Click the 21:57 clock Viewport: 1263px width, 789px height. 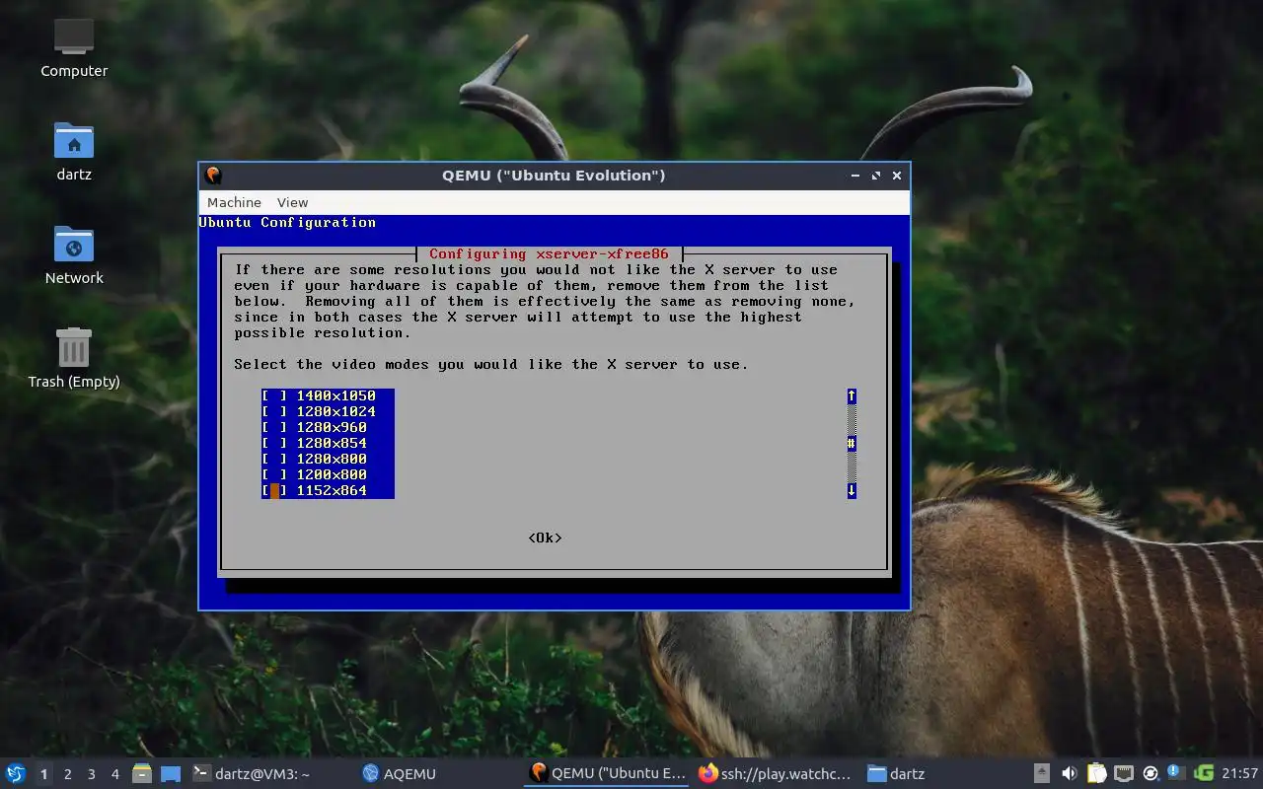point(1239,773)
